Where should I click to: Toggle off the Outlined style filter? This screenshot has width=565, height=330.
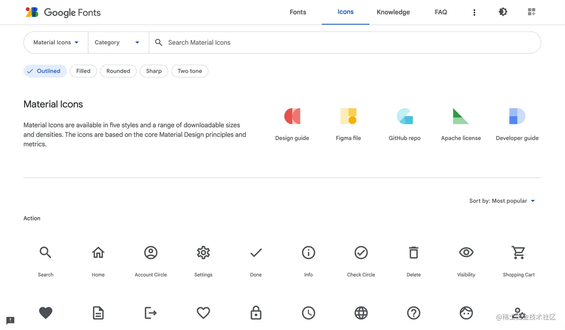45,71
